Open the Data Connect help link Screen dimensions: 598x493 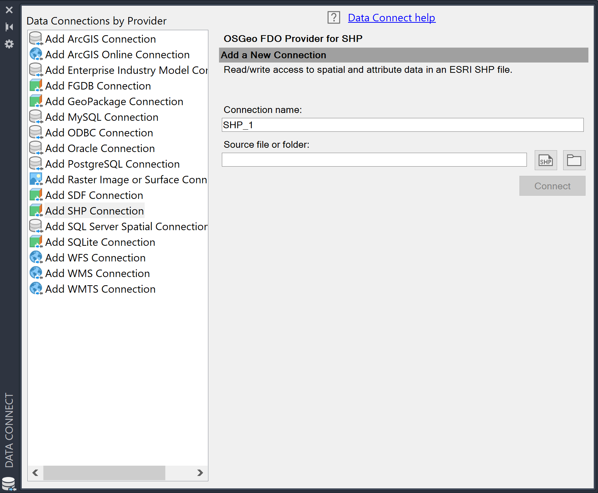point(391,17)
